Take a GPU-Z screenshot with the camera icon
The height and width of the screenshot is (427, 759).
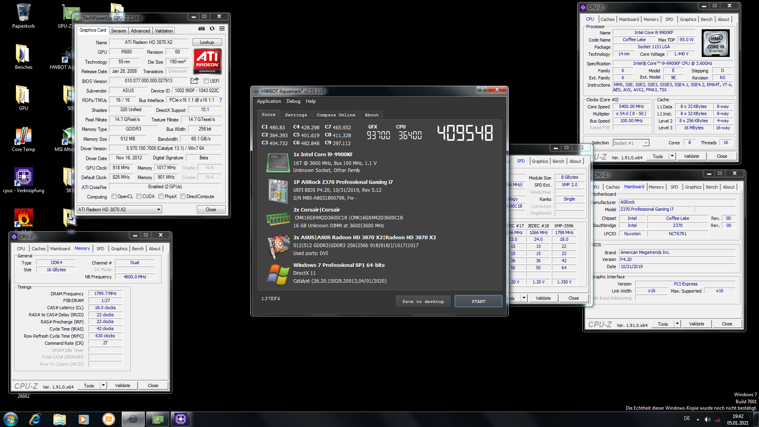202,28
